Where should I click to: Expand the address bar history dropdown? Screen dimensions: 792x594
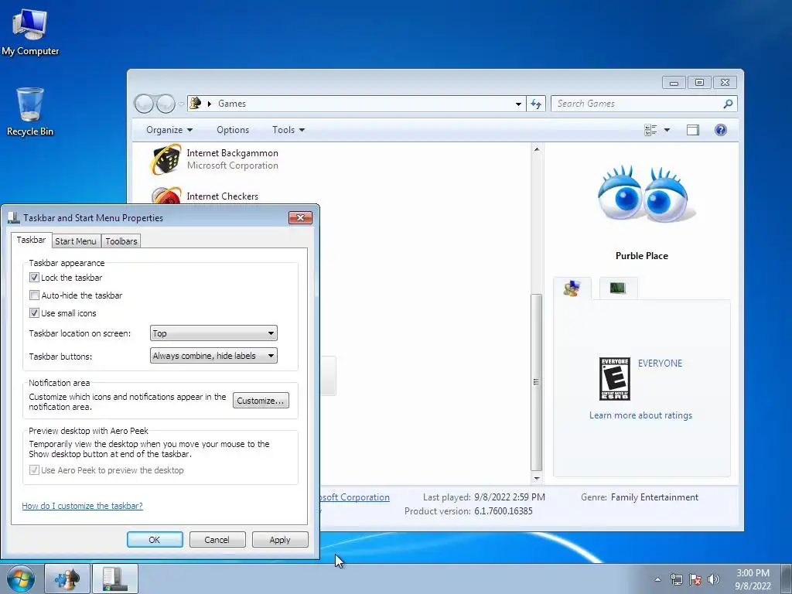pos(518,104)
